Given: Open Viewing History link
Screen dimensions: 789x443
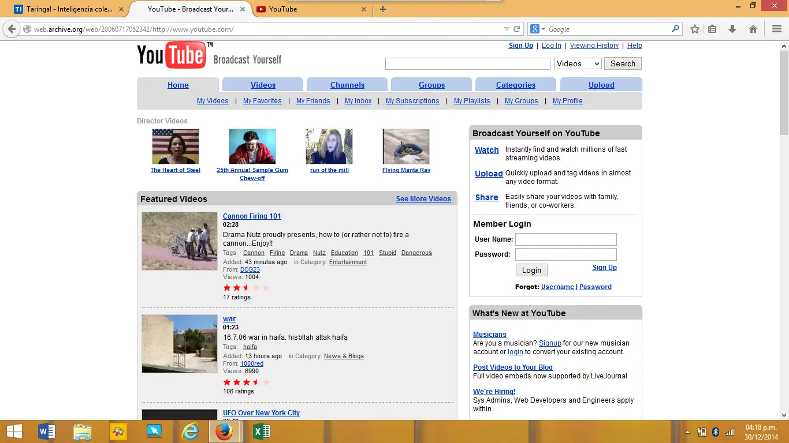Looking at the screenshot, I should coord(594,46).
